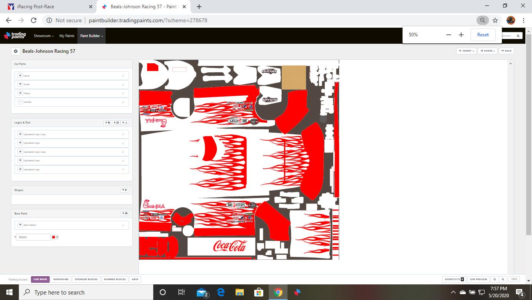Show the Sample layer
The image size is (532, 300).
[x=20, y=102]
